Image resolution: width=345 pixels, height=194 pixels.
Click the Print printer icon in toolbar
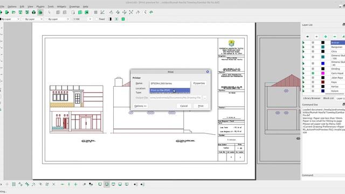tap(33, 12)
